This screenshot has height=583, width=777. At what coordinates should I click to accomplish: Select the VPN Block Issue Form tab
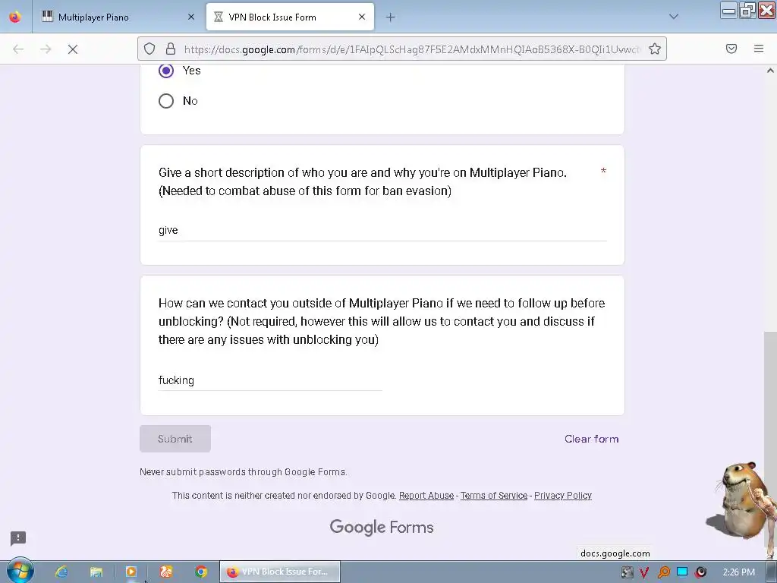290,17
